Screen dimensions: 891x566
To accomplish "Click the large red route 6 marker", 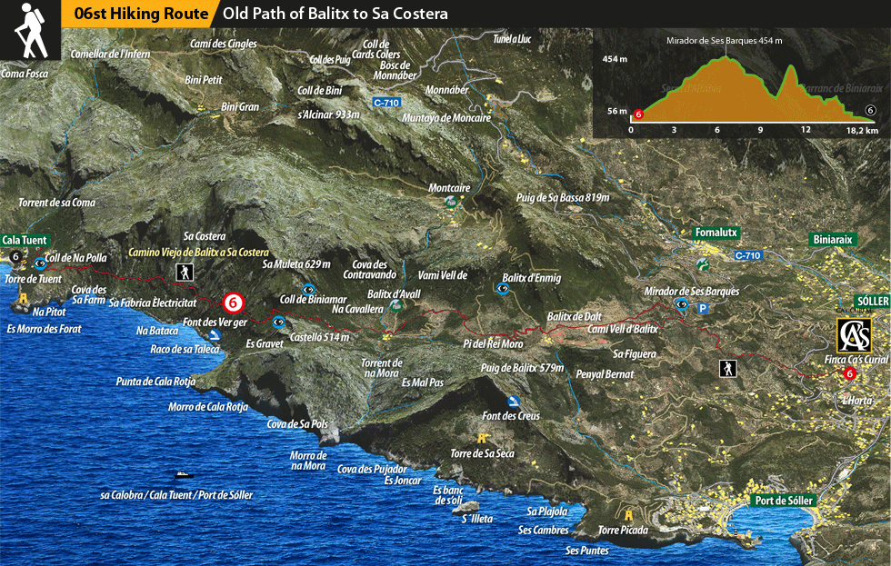I will coord(234,303).
